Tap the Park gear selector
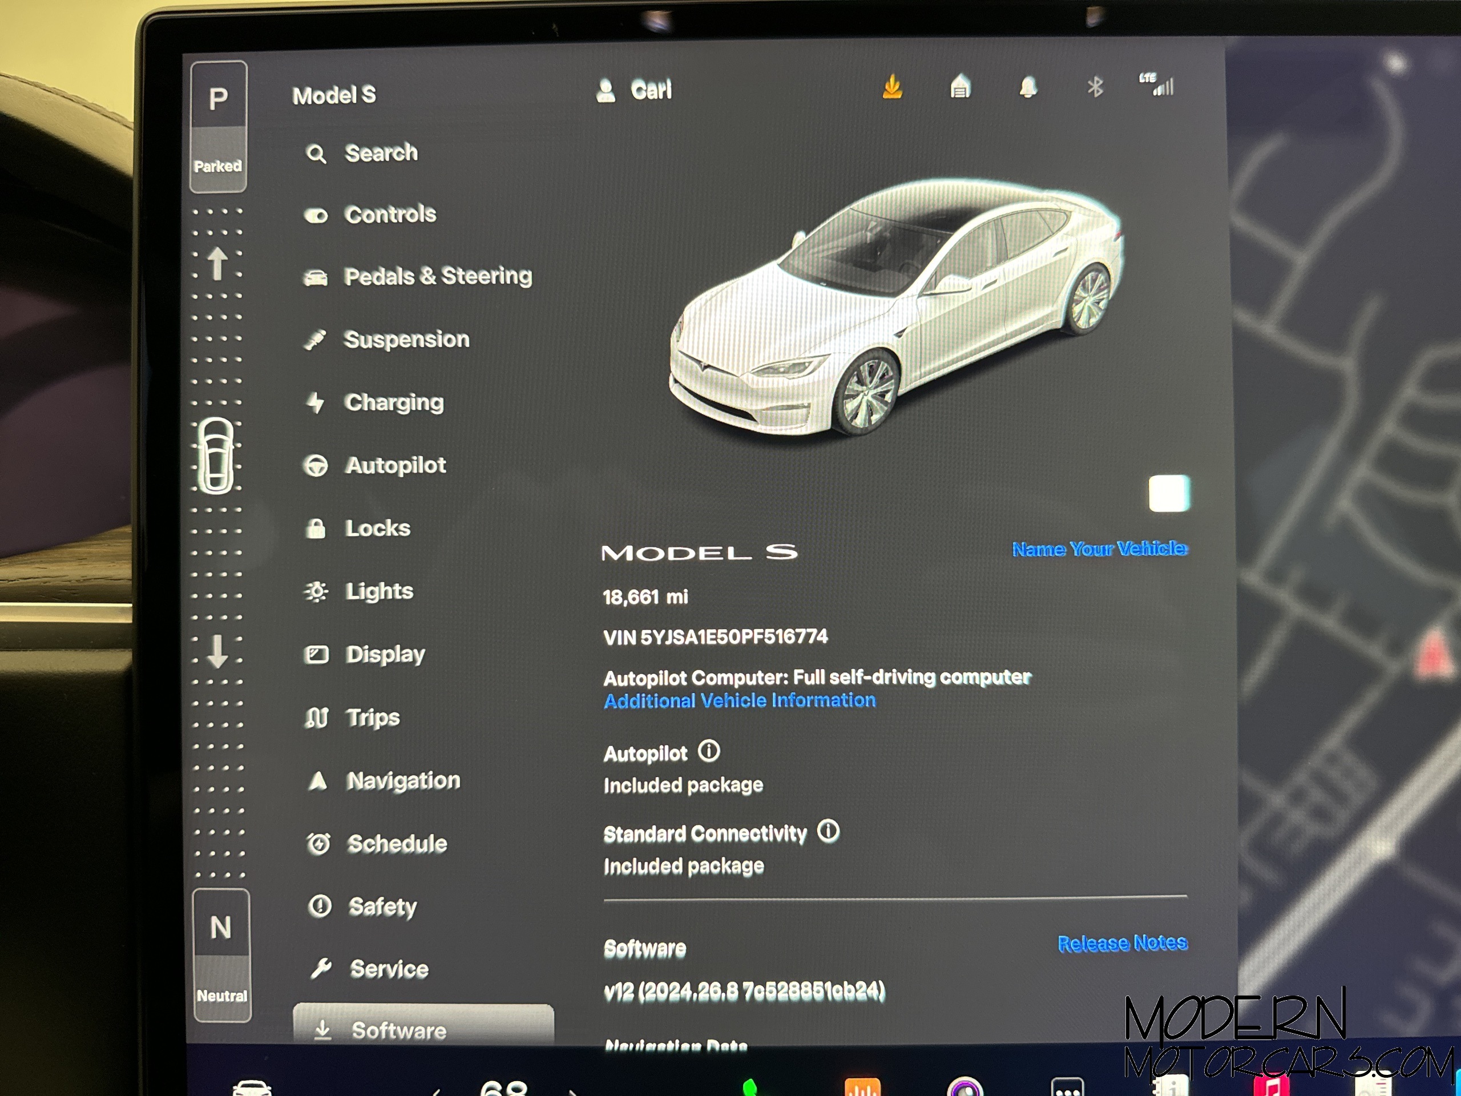This screenshot has width=1461, height=1096. coord(219,127)
